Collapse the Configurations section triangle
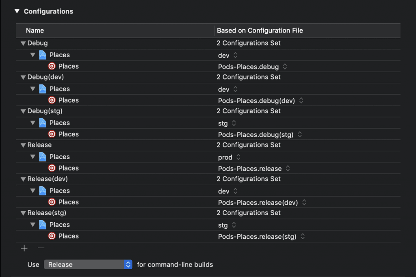Viewport: 416px width, 277px height. click(17, 11)
